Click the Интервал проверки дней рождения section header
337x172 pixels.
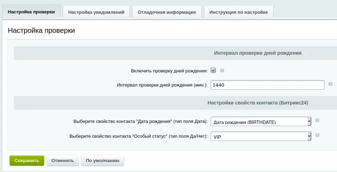pyautogui.click(x=257, y=53)
